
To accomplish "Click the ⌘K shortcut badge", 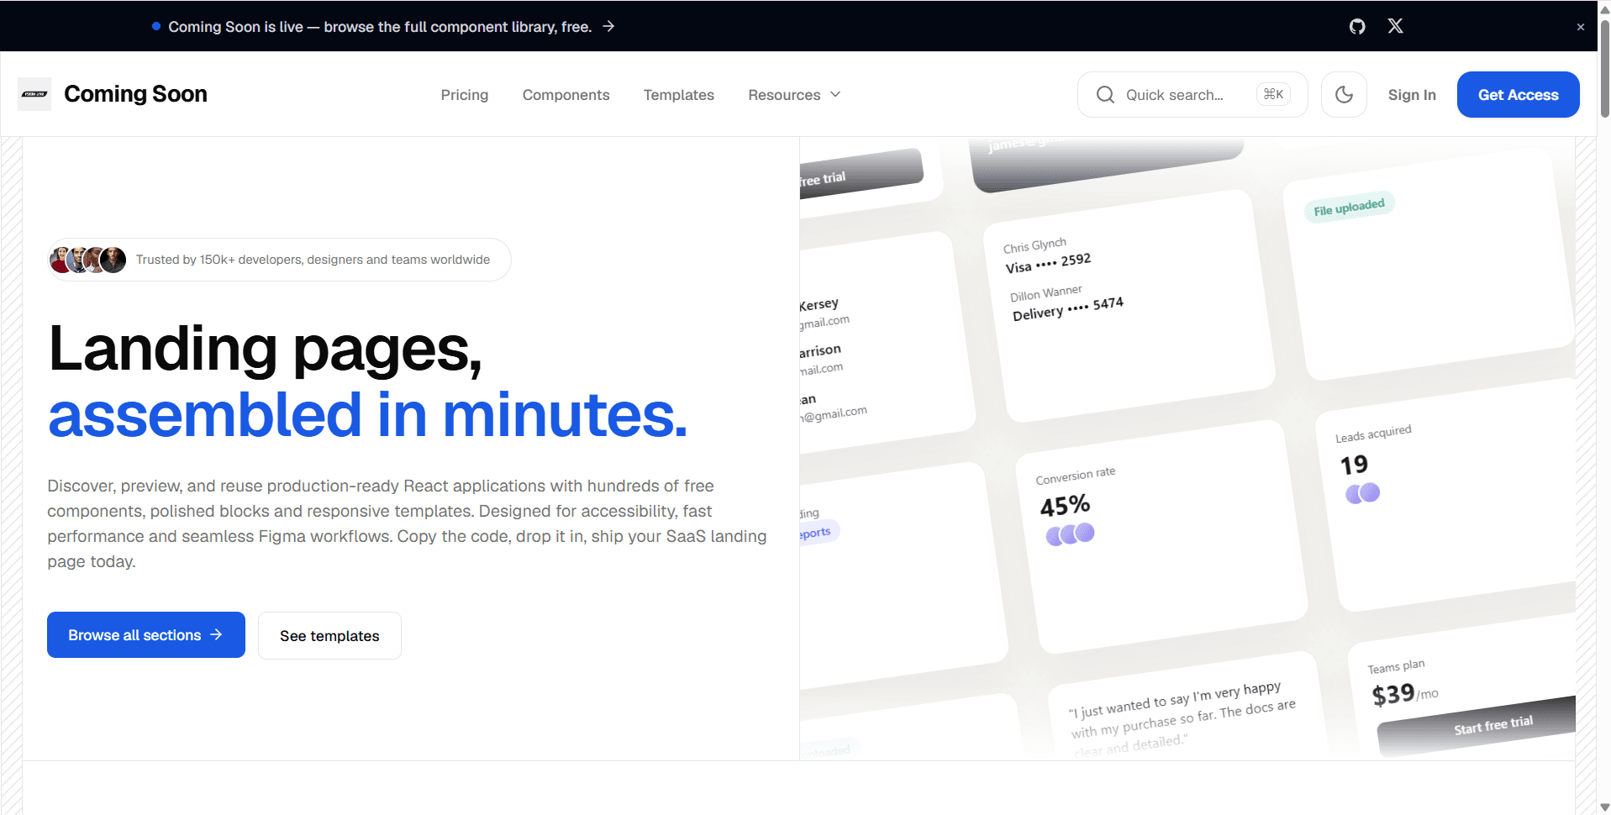I will [1273, 94].
